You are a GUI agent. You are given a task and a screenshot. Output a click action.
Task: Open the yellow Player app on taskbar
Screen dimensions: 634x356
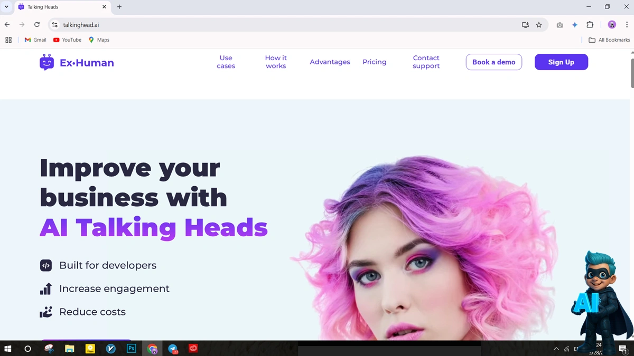90,349
